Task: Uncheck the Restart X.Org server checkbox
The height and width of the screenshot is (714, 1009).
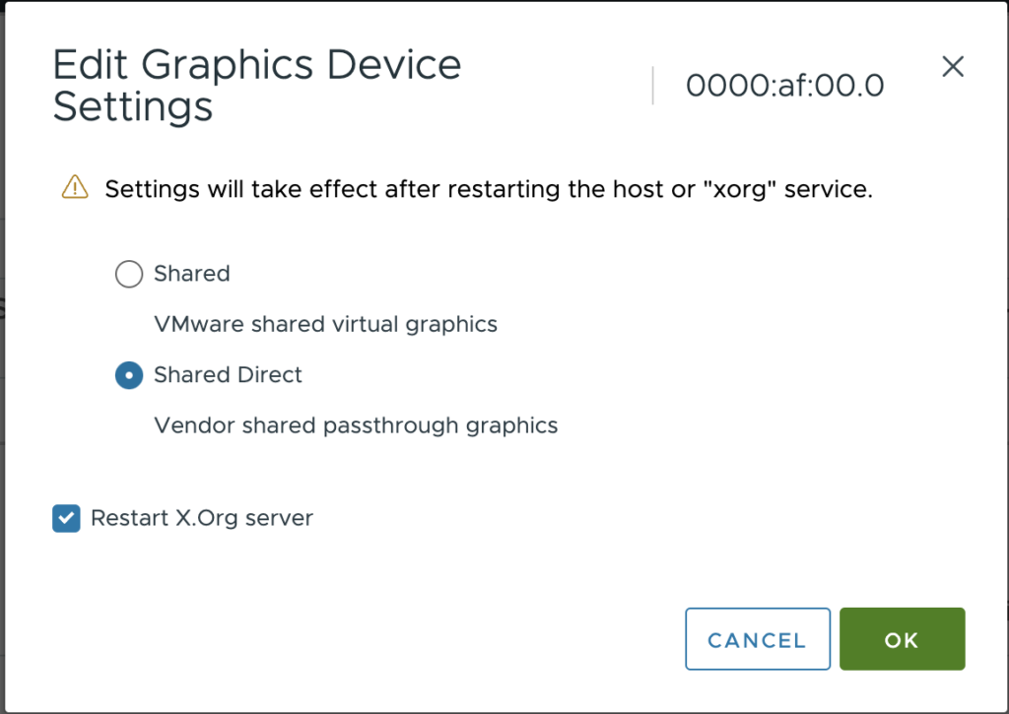Action: click(x=66, y=518)
